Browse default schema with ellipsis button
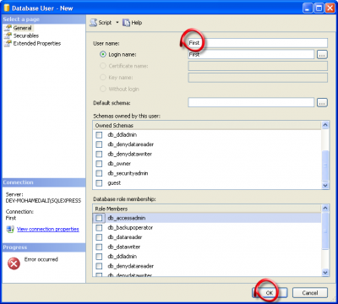 pyautogui.click(x=322, y=102)
